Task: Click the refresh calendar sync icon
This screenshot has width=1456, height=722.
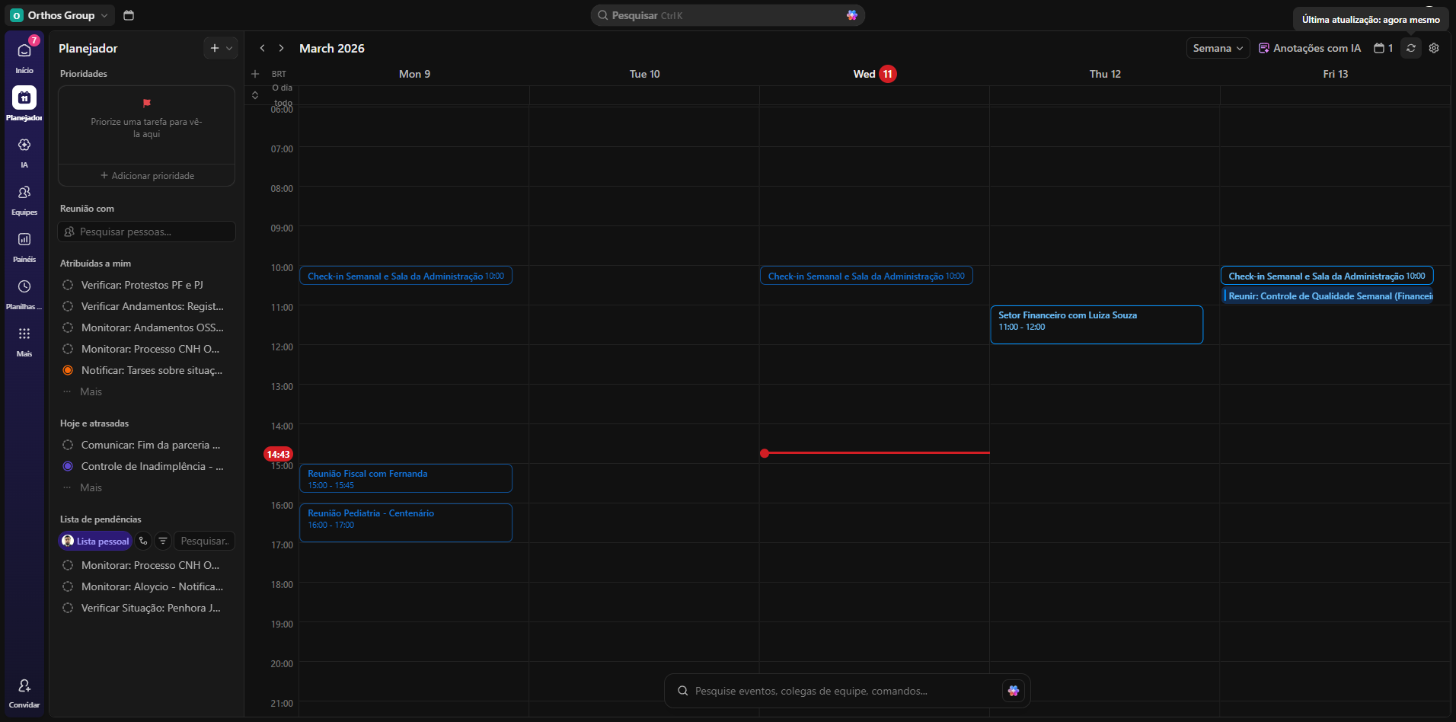Action: 1411,48
